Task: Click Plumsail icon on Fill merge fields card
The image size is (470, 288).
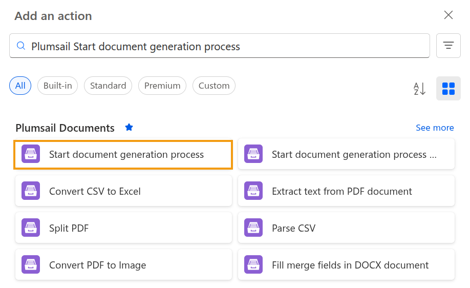Action: (253, 264)
